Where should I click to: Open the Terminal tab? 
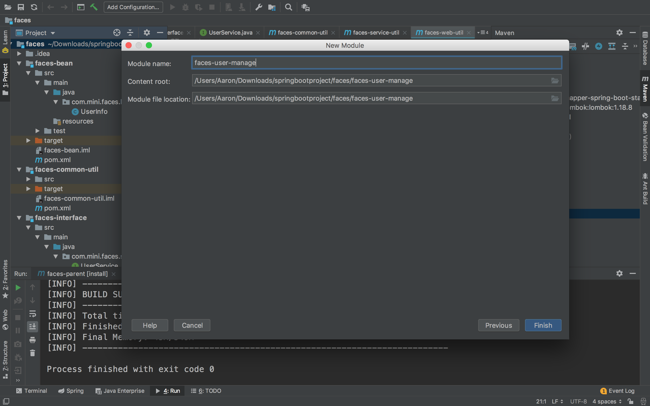click(x=32, y=391)
